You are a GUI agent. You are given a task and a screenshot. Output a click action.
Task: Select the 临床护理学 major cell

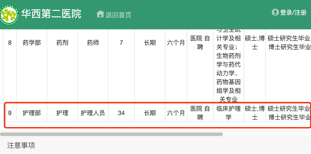228,113
